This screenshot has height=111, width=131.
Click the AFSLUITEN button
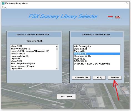pos(66,97)
